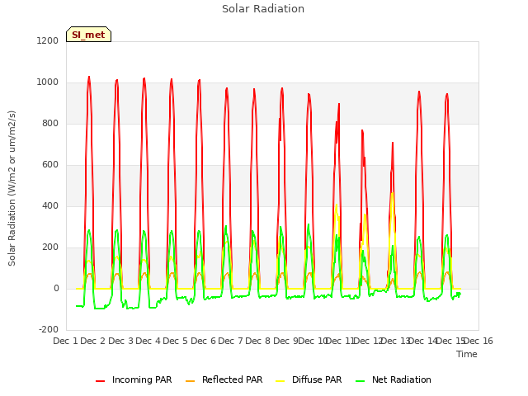The width and height of the screenshot is (528, 396).
Task: Click the red Incoming PAR legend swatch
Action: click(100, 381)
